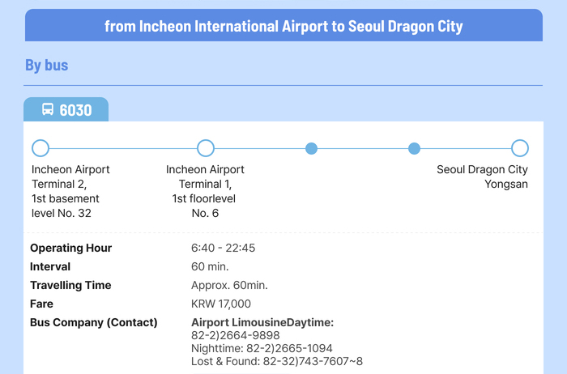Viewport: 567px width, 374px height.
Task: Click the bus icon in the 6030 tab
Action: [x=48, y=109]
